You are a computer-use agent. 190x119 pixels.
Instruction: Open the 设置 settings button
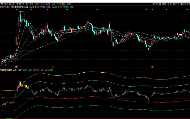(x=69, y=4)
